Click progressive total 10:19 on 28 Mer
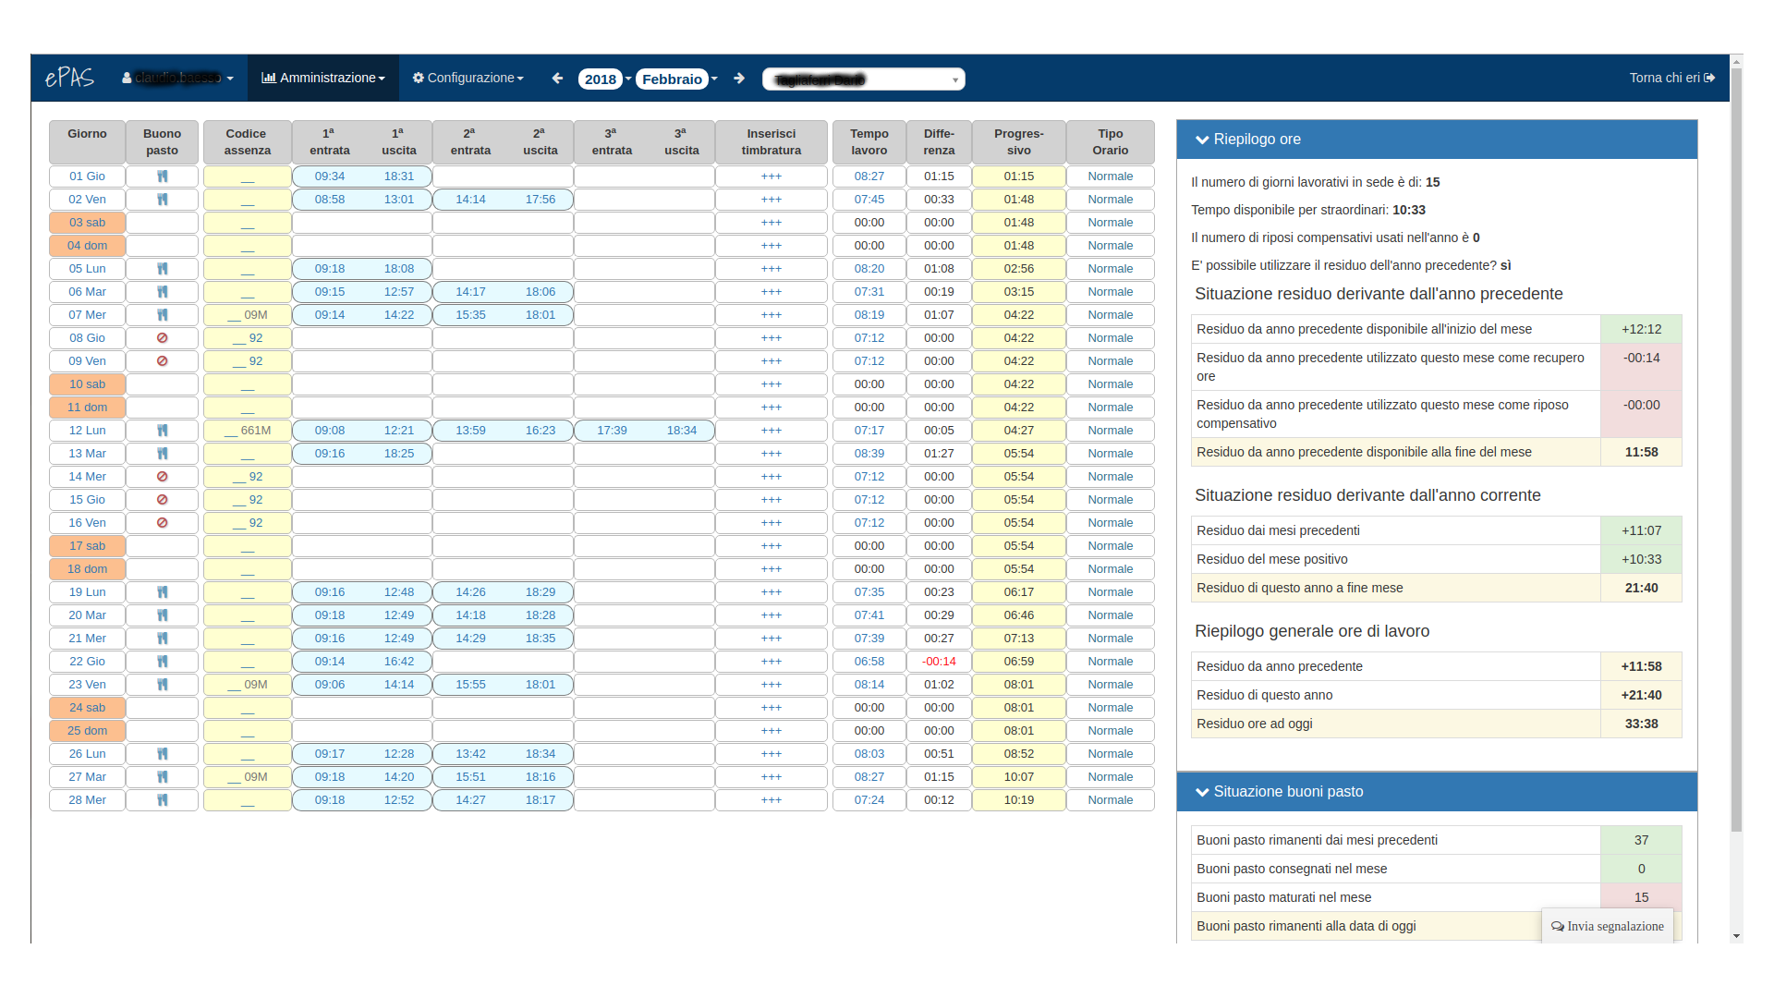This screenshot has height=998, width=1774. coord(1019,800)
